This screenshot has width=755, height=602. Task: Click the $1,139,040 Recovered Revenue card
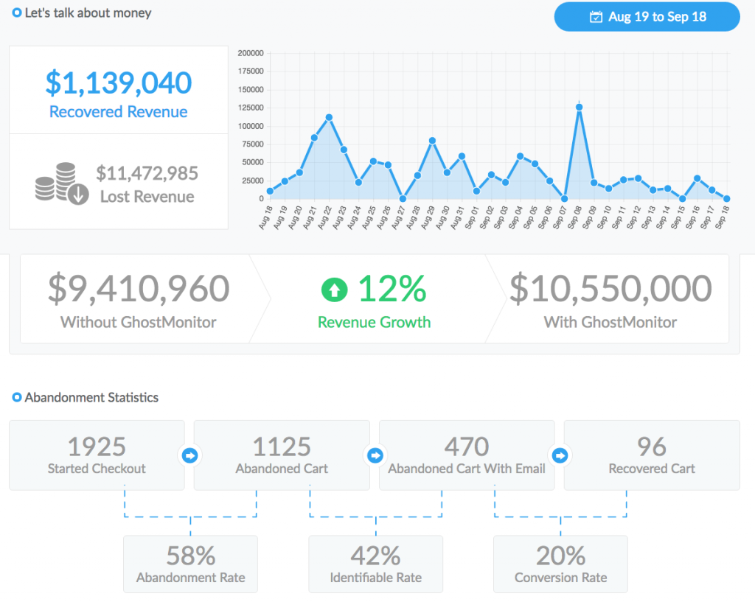[118, 91]
